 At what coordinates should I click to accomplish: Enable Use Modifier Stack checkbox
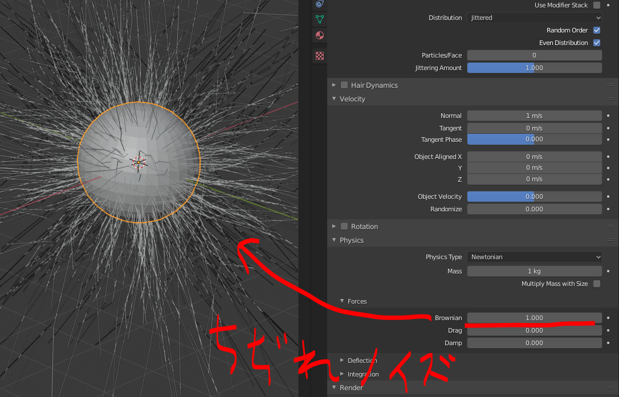click(597, 5)
